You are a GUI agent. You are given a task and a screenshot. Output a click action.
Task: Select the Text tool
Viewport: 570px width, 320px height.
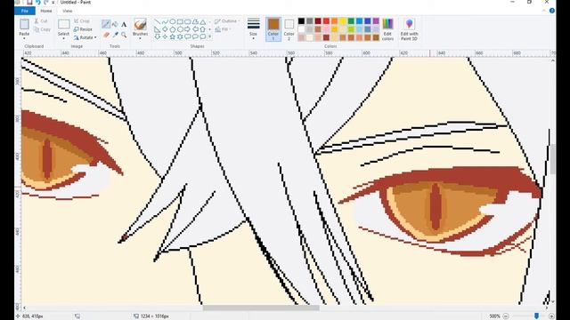tap(124, 24)
